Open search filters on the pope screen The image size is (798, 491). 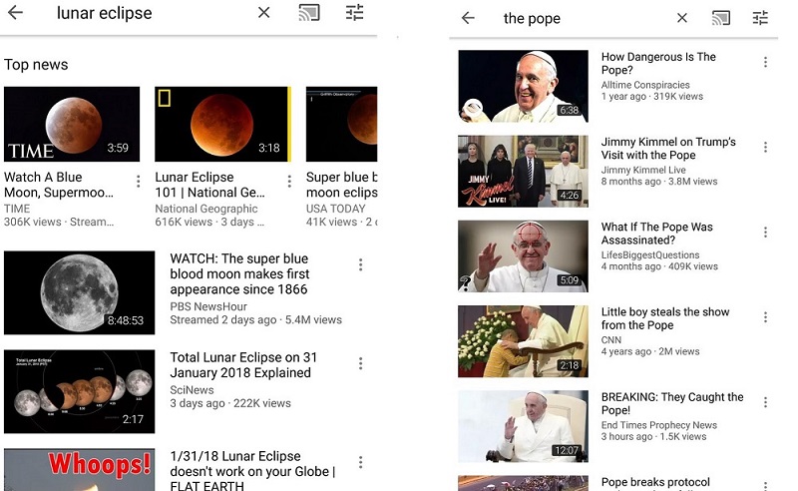point(760,18)
